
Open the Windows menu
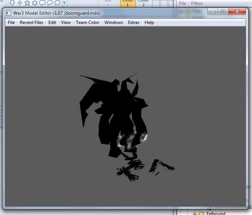pos(113,23)
